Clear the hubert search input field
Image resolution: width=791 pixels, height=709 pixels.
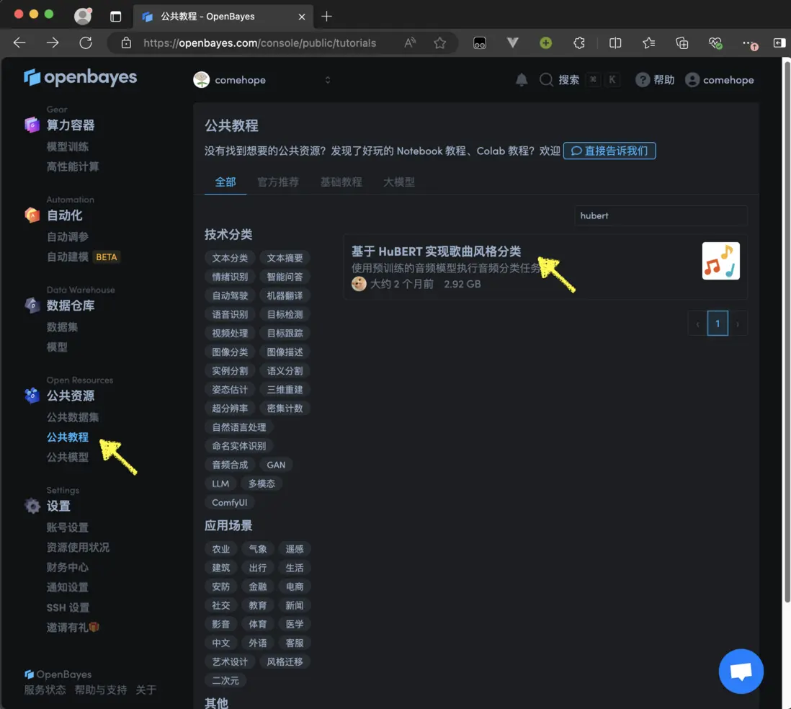pos(661,215)
